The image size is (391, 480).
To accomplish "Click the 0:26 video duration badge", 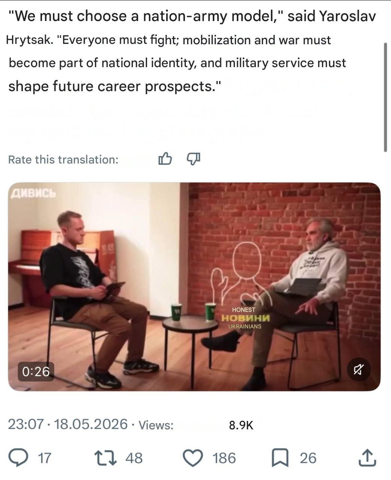I will (36, 371).
